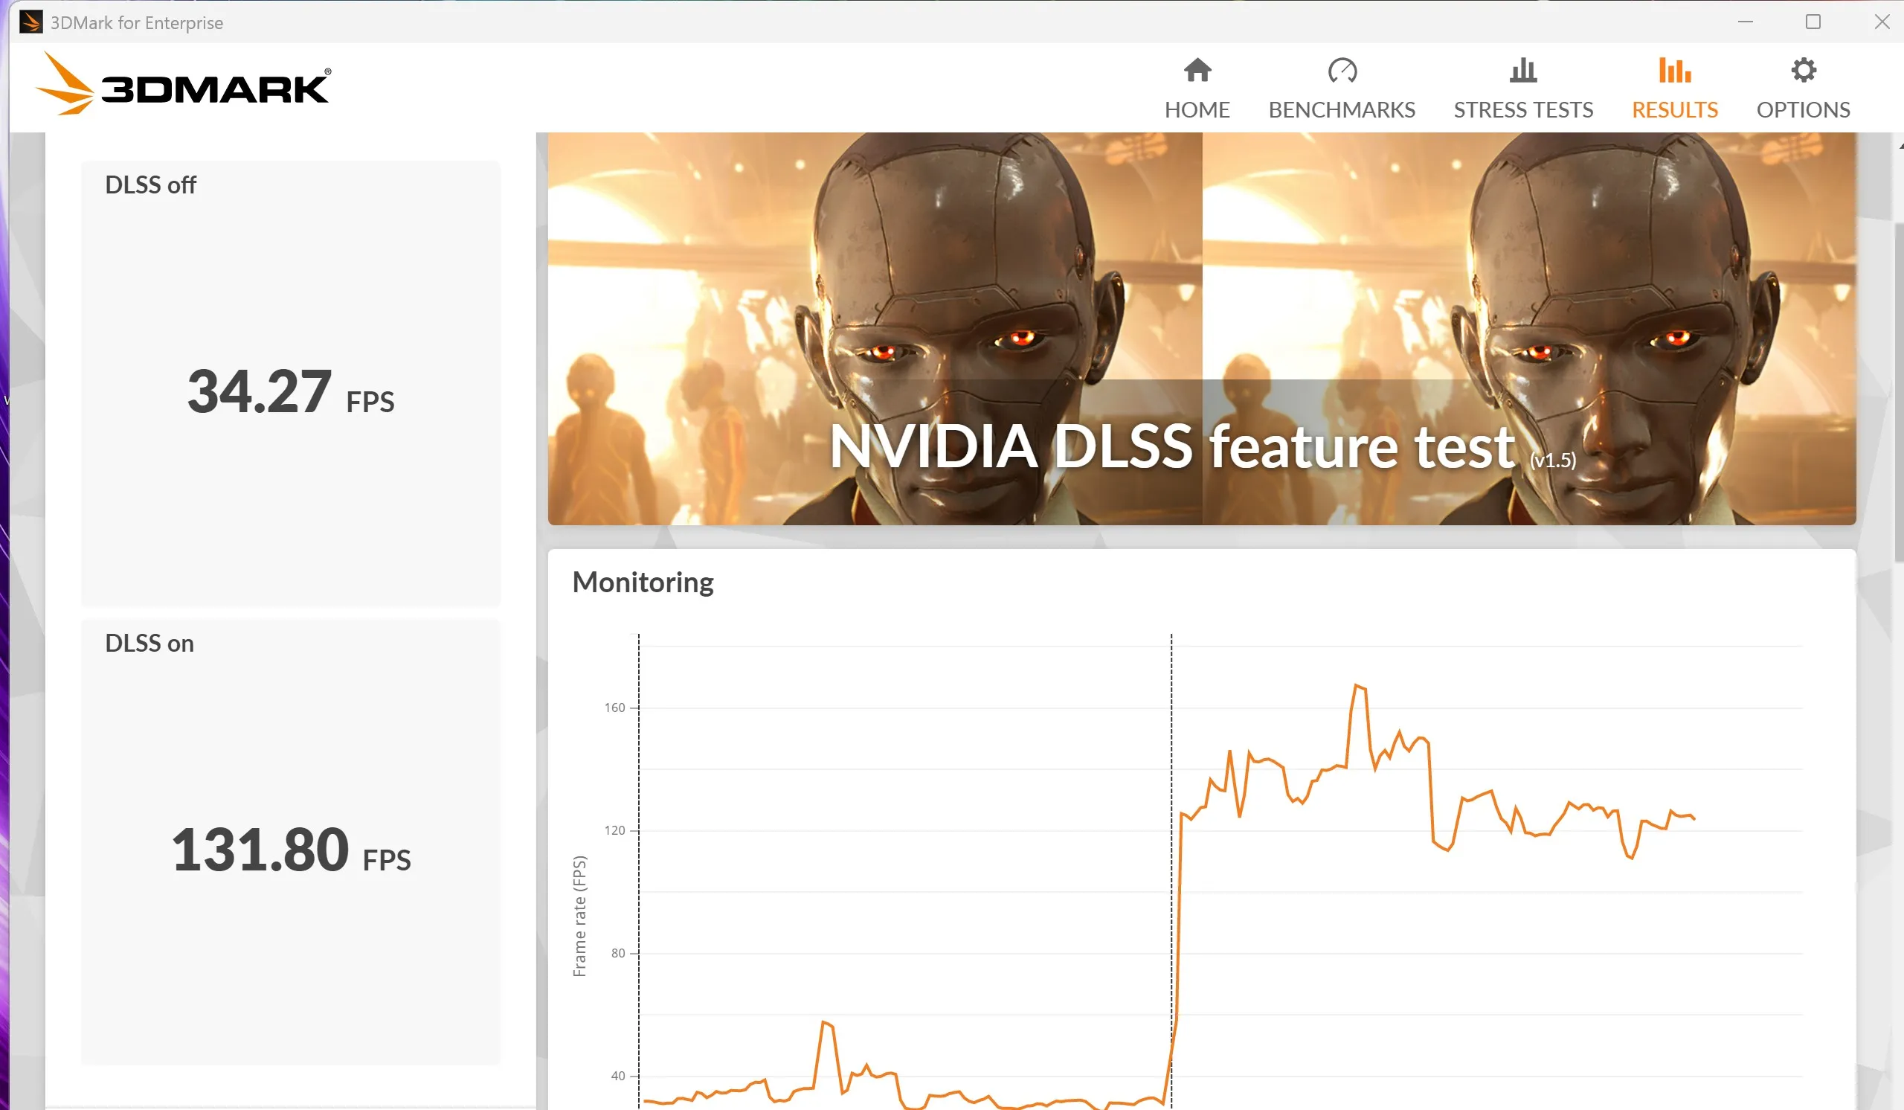Click the vertical scrollbar thumb
1904x1110 pixels.
[x=1899, y=393]
